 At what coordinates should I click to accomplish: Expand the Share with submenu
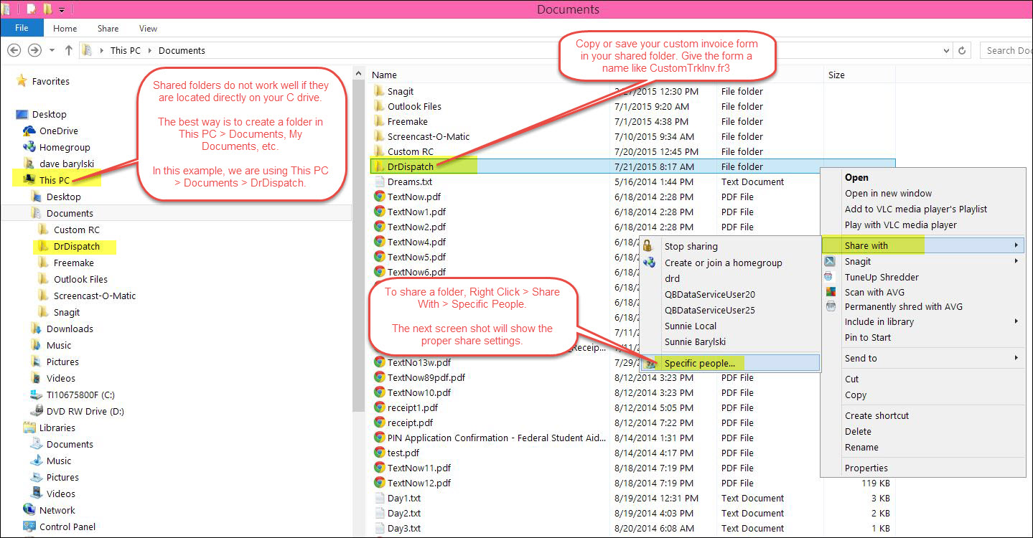pyautogui.click(x=923, y=245)
